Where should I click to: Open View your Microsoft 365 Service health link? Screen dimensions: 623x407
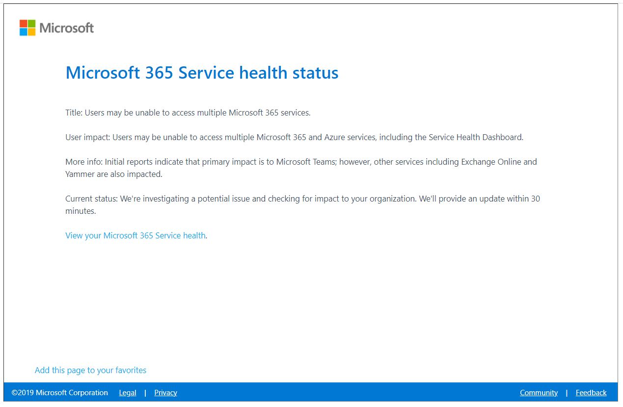pos(135,235)
